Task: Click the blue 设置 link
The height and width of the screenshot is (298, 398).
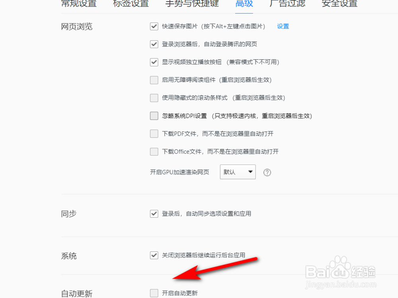Action: click(283, 26)
